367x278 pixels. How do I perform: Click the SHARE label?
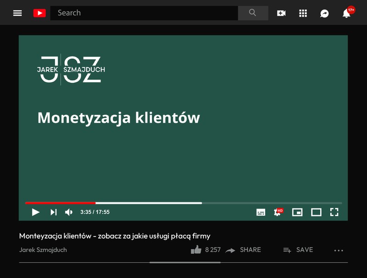point(250,250)
